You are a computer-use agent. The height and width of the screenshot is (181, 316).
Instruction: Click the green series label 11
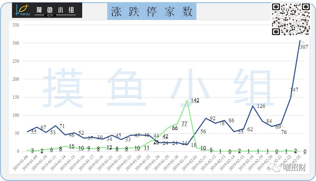tap(147, 148)
